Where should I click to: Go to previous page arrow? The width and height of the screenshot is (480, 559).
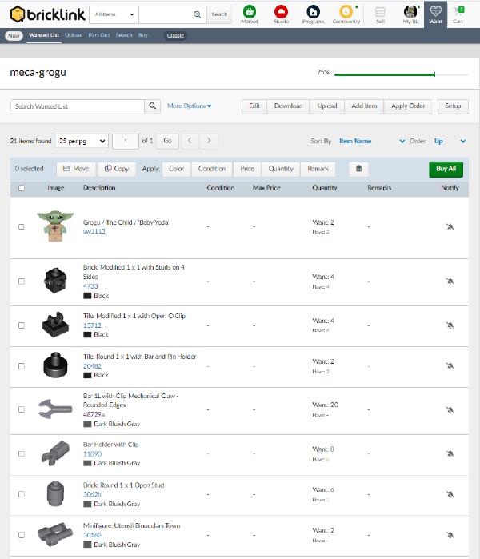point(190,141)
